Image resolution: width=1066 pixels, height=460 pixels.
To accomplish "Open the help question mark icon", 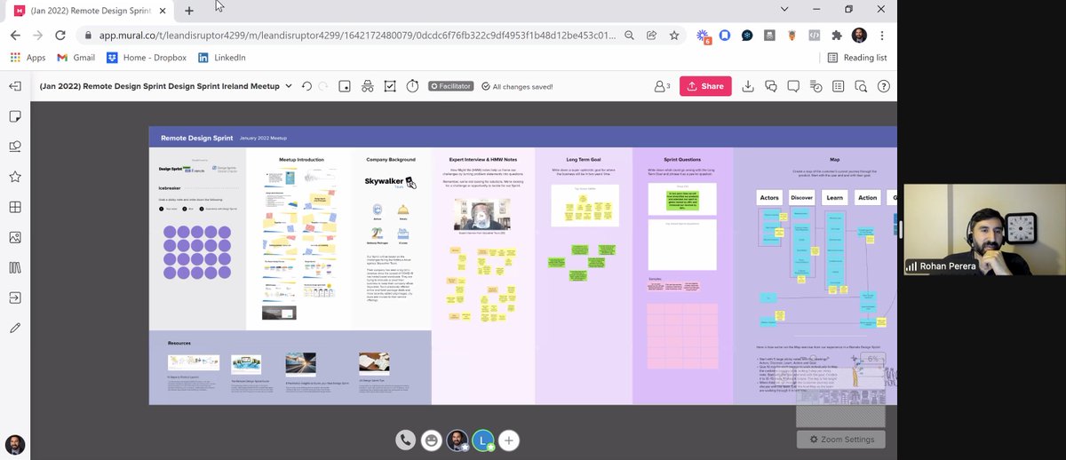I will click(x=884, y=86).
